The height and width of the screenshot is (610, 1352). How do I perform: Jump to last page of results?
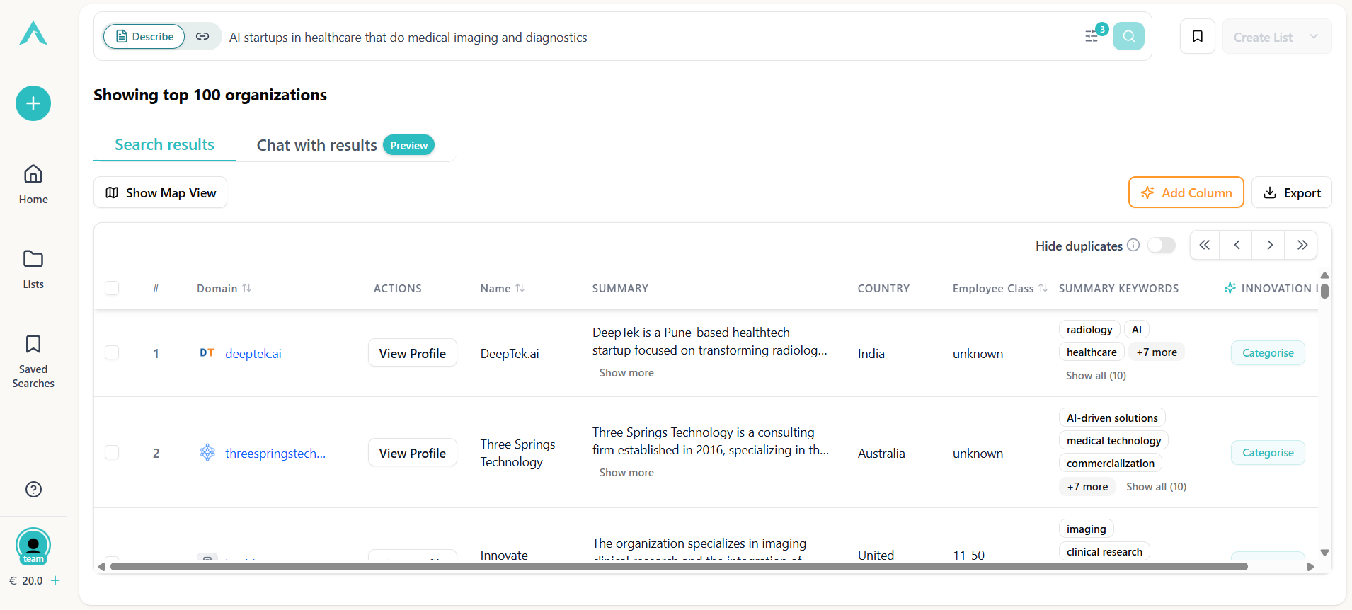[x=1302, y=245]
